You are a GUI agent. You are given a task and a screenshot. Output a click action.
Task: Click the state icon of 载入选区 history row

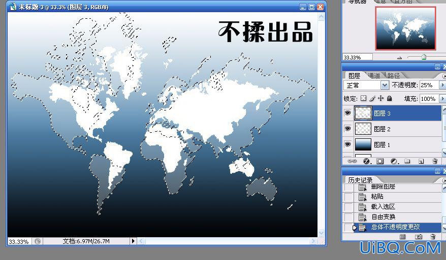(x=362, y=207)
